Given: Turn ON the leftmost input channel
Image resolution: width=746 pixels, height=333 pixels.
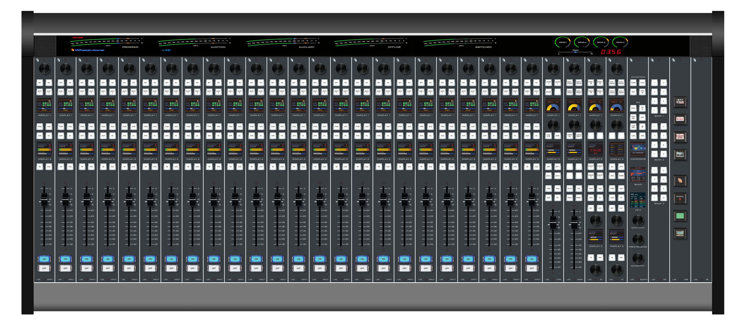Looking at the screenshot, I should coord(44,259).
